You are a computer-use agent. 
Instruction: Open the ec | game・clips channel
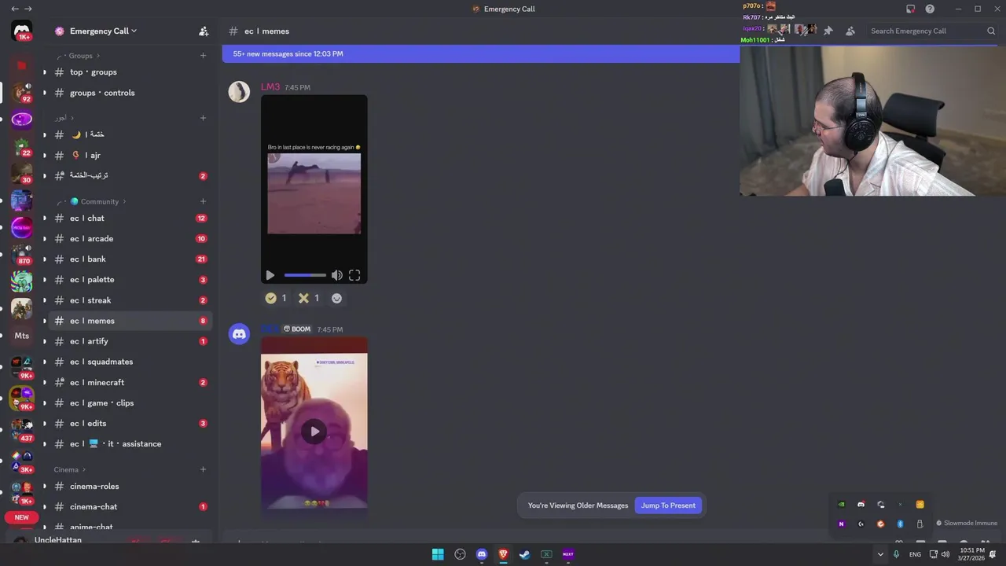[130, 402]
